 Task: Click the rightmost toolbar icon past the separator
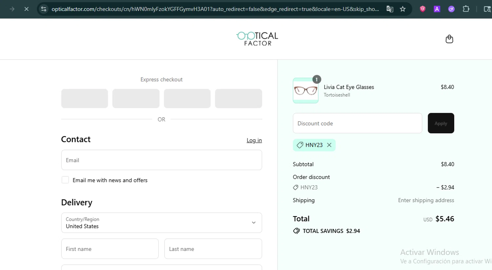pyautogui.click(x=487, y=9)
